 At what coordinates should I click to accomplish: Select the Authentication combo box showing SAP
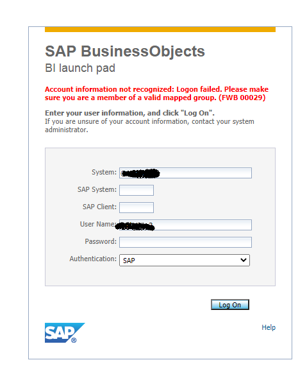click(x=185, y=260)
